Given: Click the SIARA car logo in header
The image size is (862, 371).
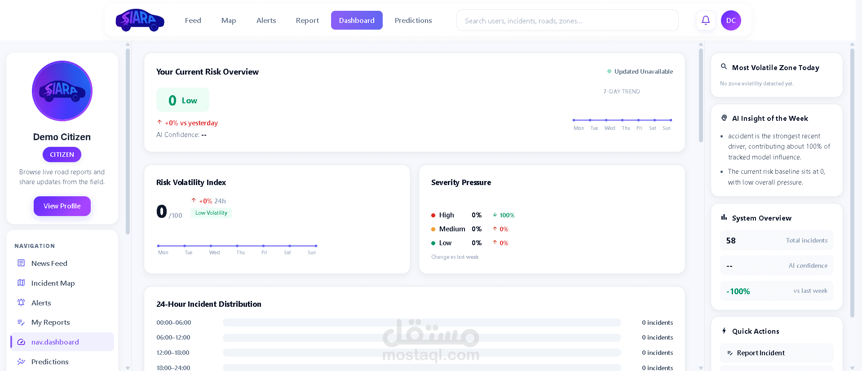Looking at the screenshot, I should pos(140,20).
